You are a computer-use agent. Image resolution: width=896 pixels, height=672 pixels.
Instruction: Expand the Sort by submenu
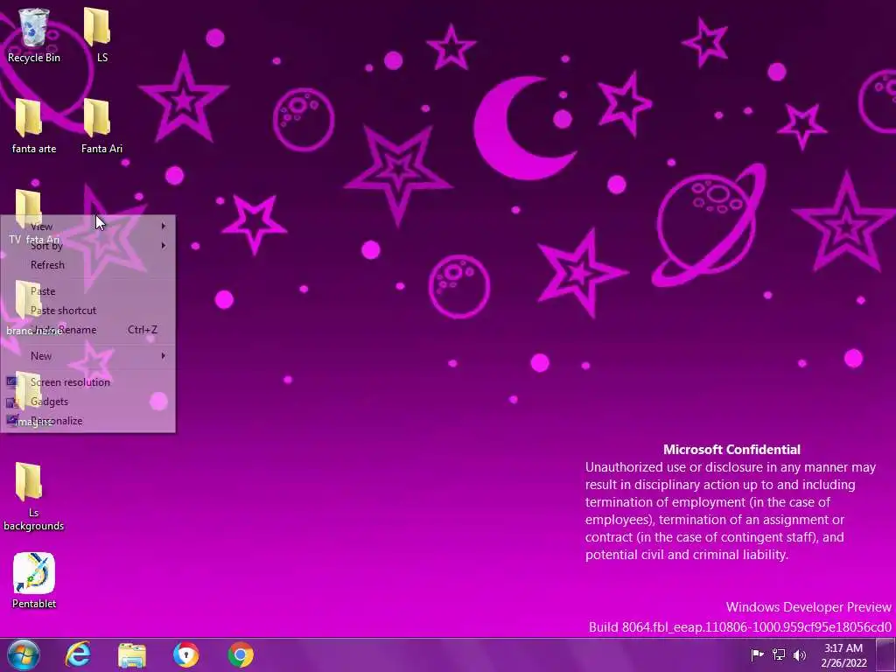coord(88,246)
